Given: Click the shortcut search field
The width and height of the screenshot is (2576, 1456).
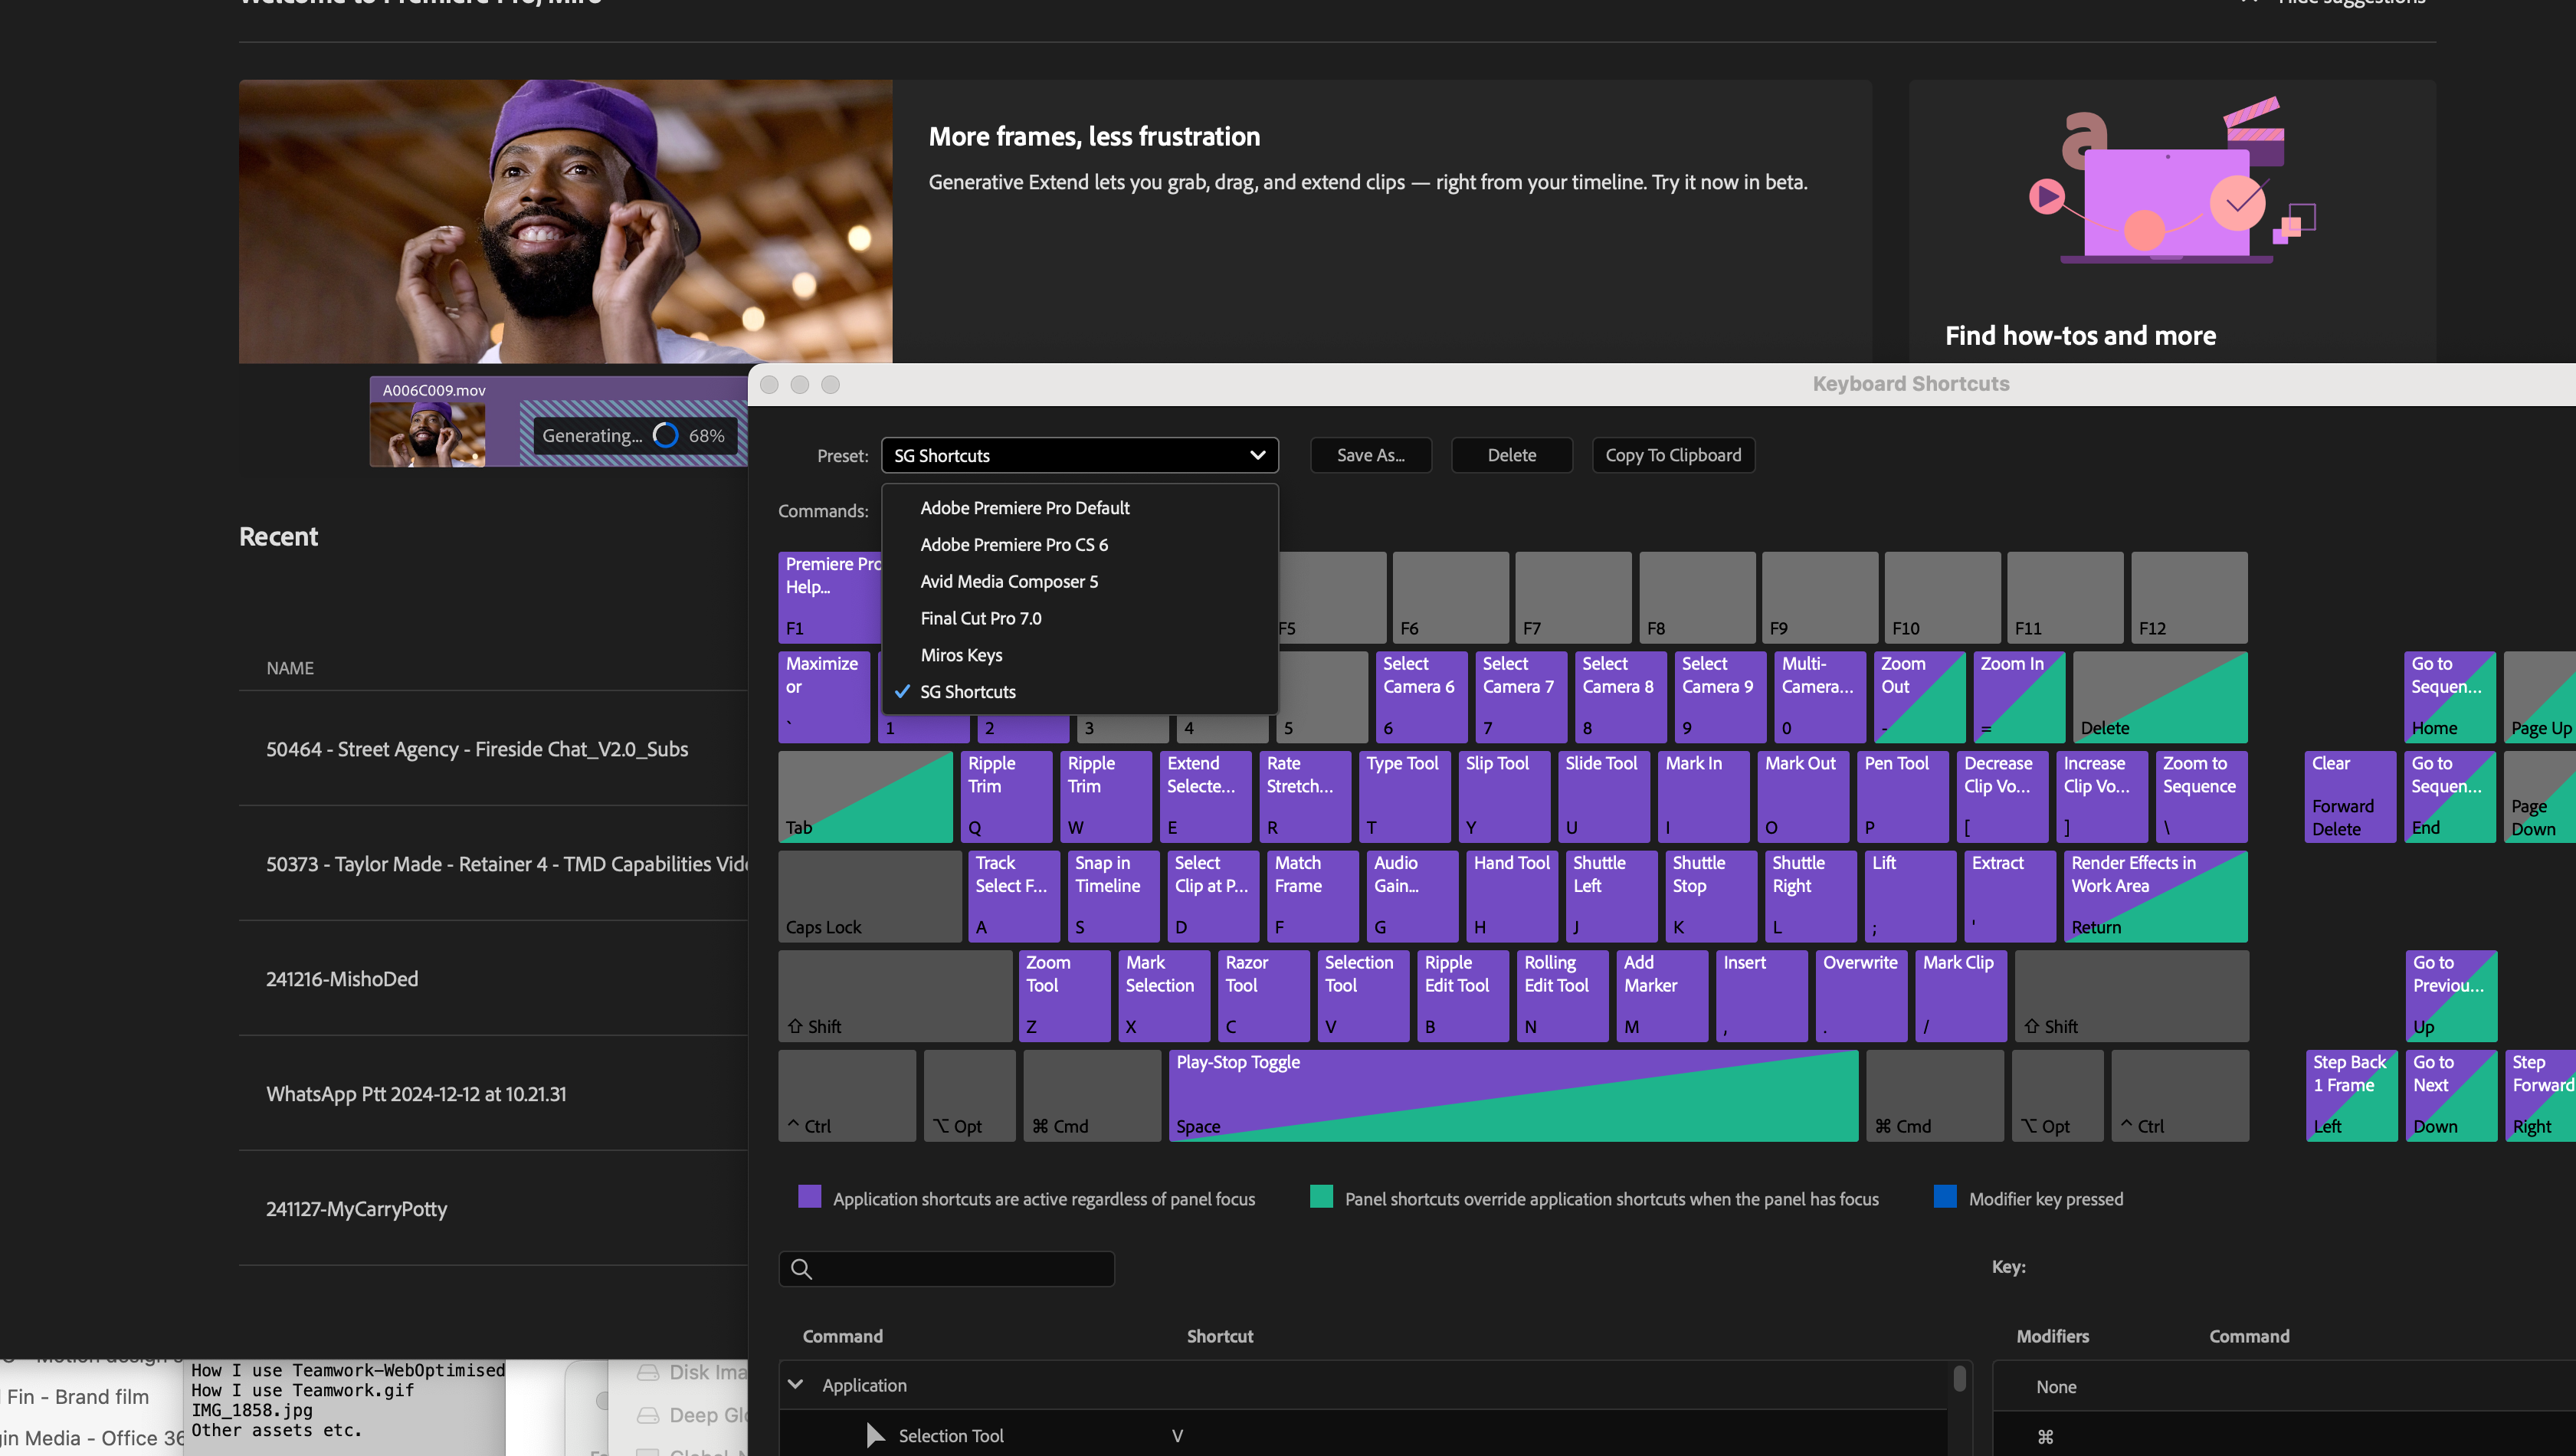Looking at the screenshot, I should tap(946, 1268).
